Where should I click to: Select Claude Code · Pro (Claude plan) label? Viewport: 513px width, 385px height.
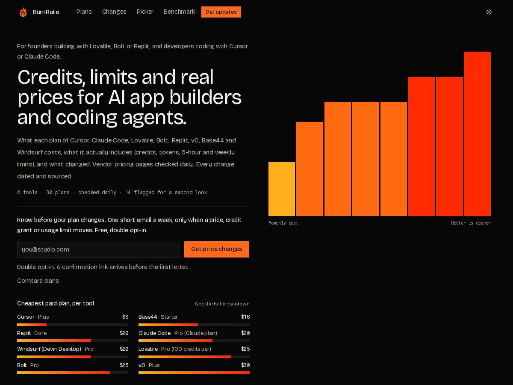(178, 333)
